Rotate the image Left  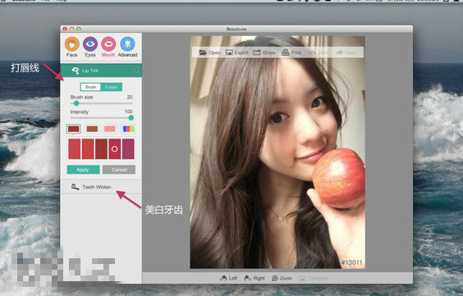pos(228,278)
